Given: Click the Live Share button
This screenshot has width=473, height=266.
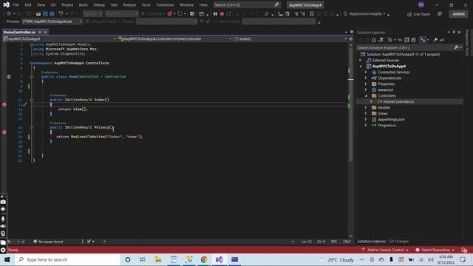Looking at the screenshot, I should [x=419, y=14].
